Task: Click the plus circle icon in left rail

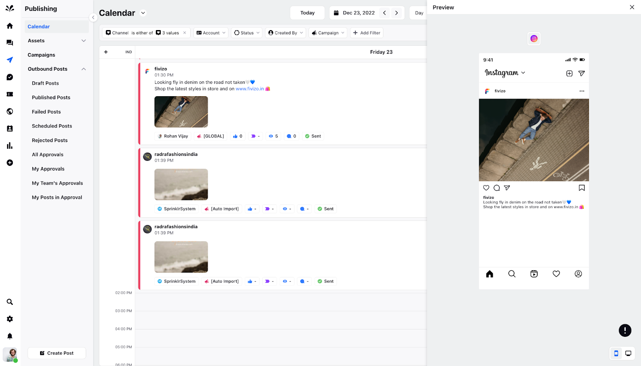Action: (10, 163)
